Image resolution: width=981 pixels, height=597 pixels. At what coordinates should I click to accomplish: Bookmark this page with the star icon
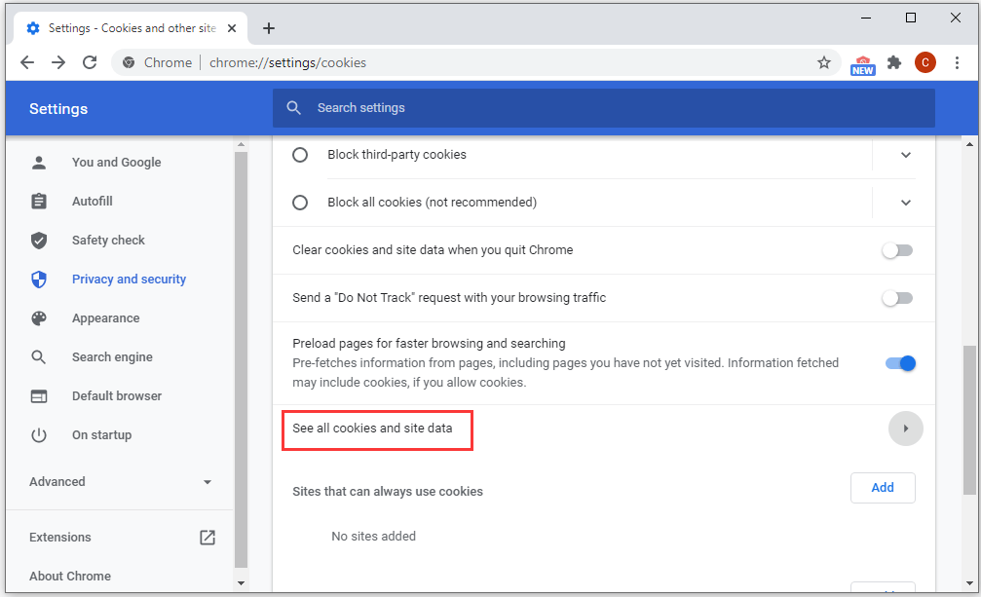(824, 62)
